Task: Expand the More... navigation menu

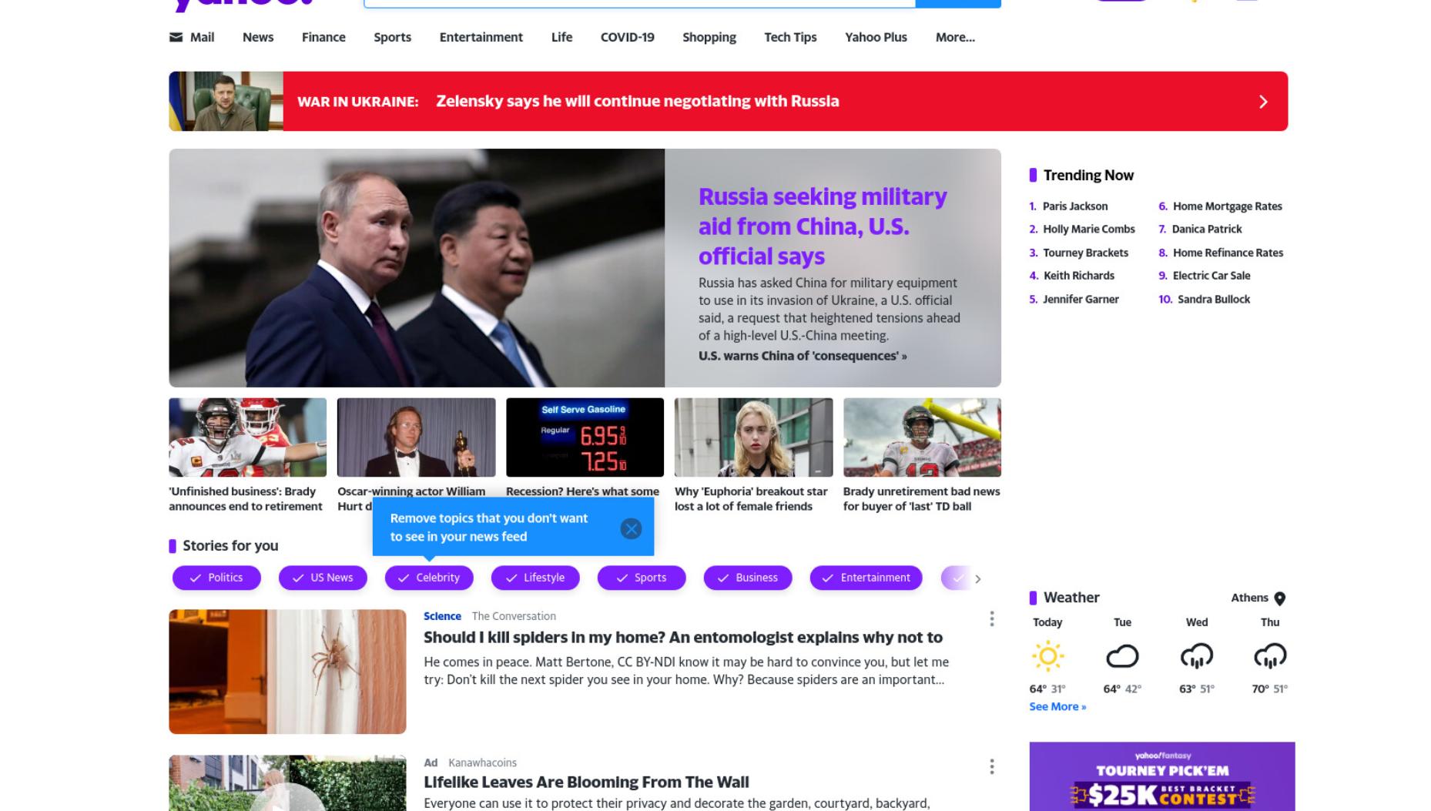Action: [955, 37]
